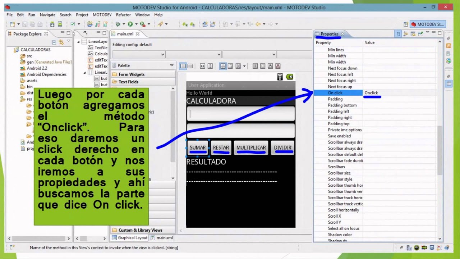Click the first text field on canvas
This screenshot has height=259, width=460.
point(240,114)
